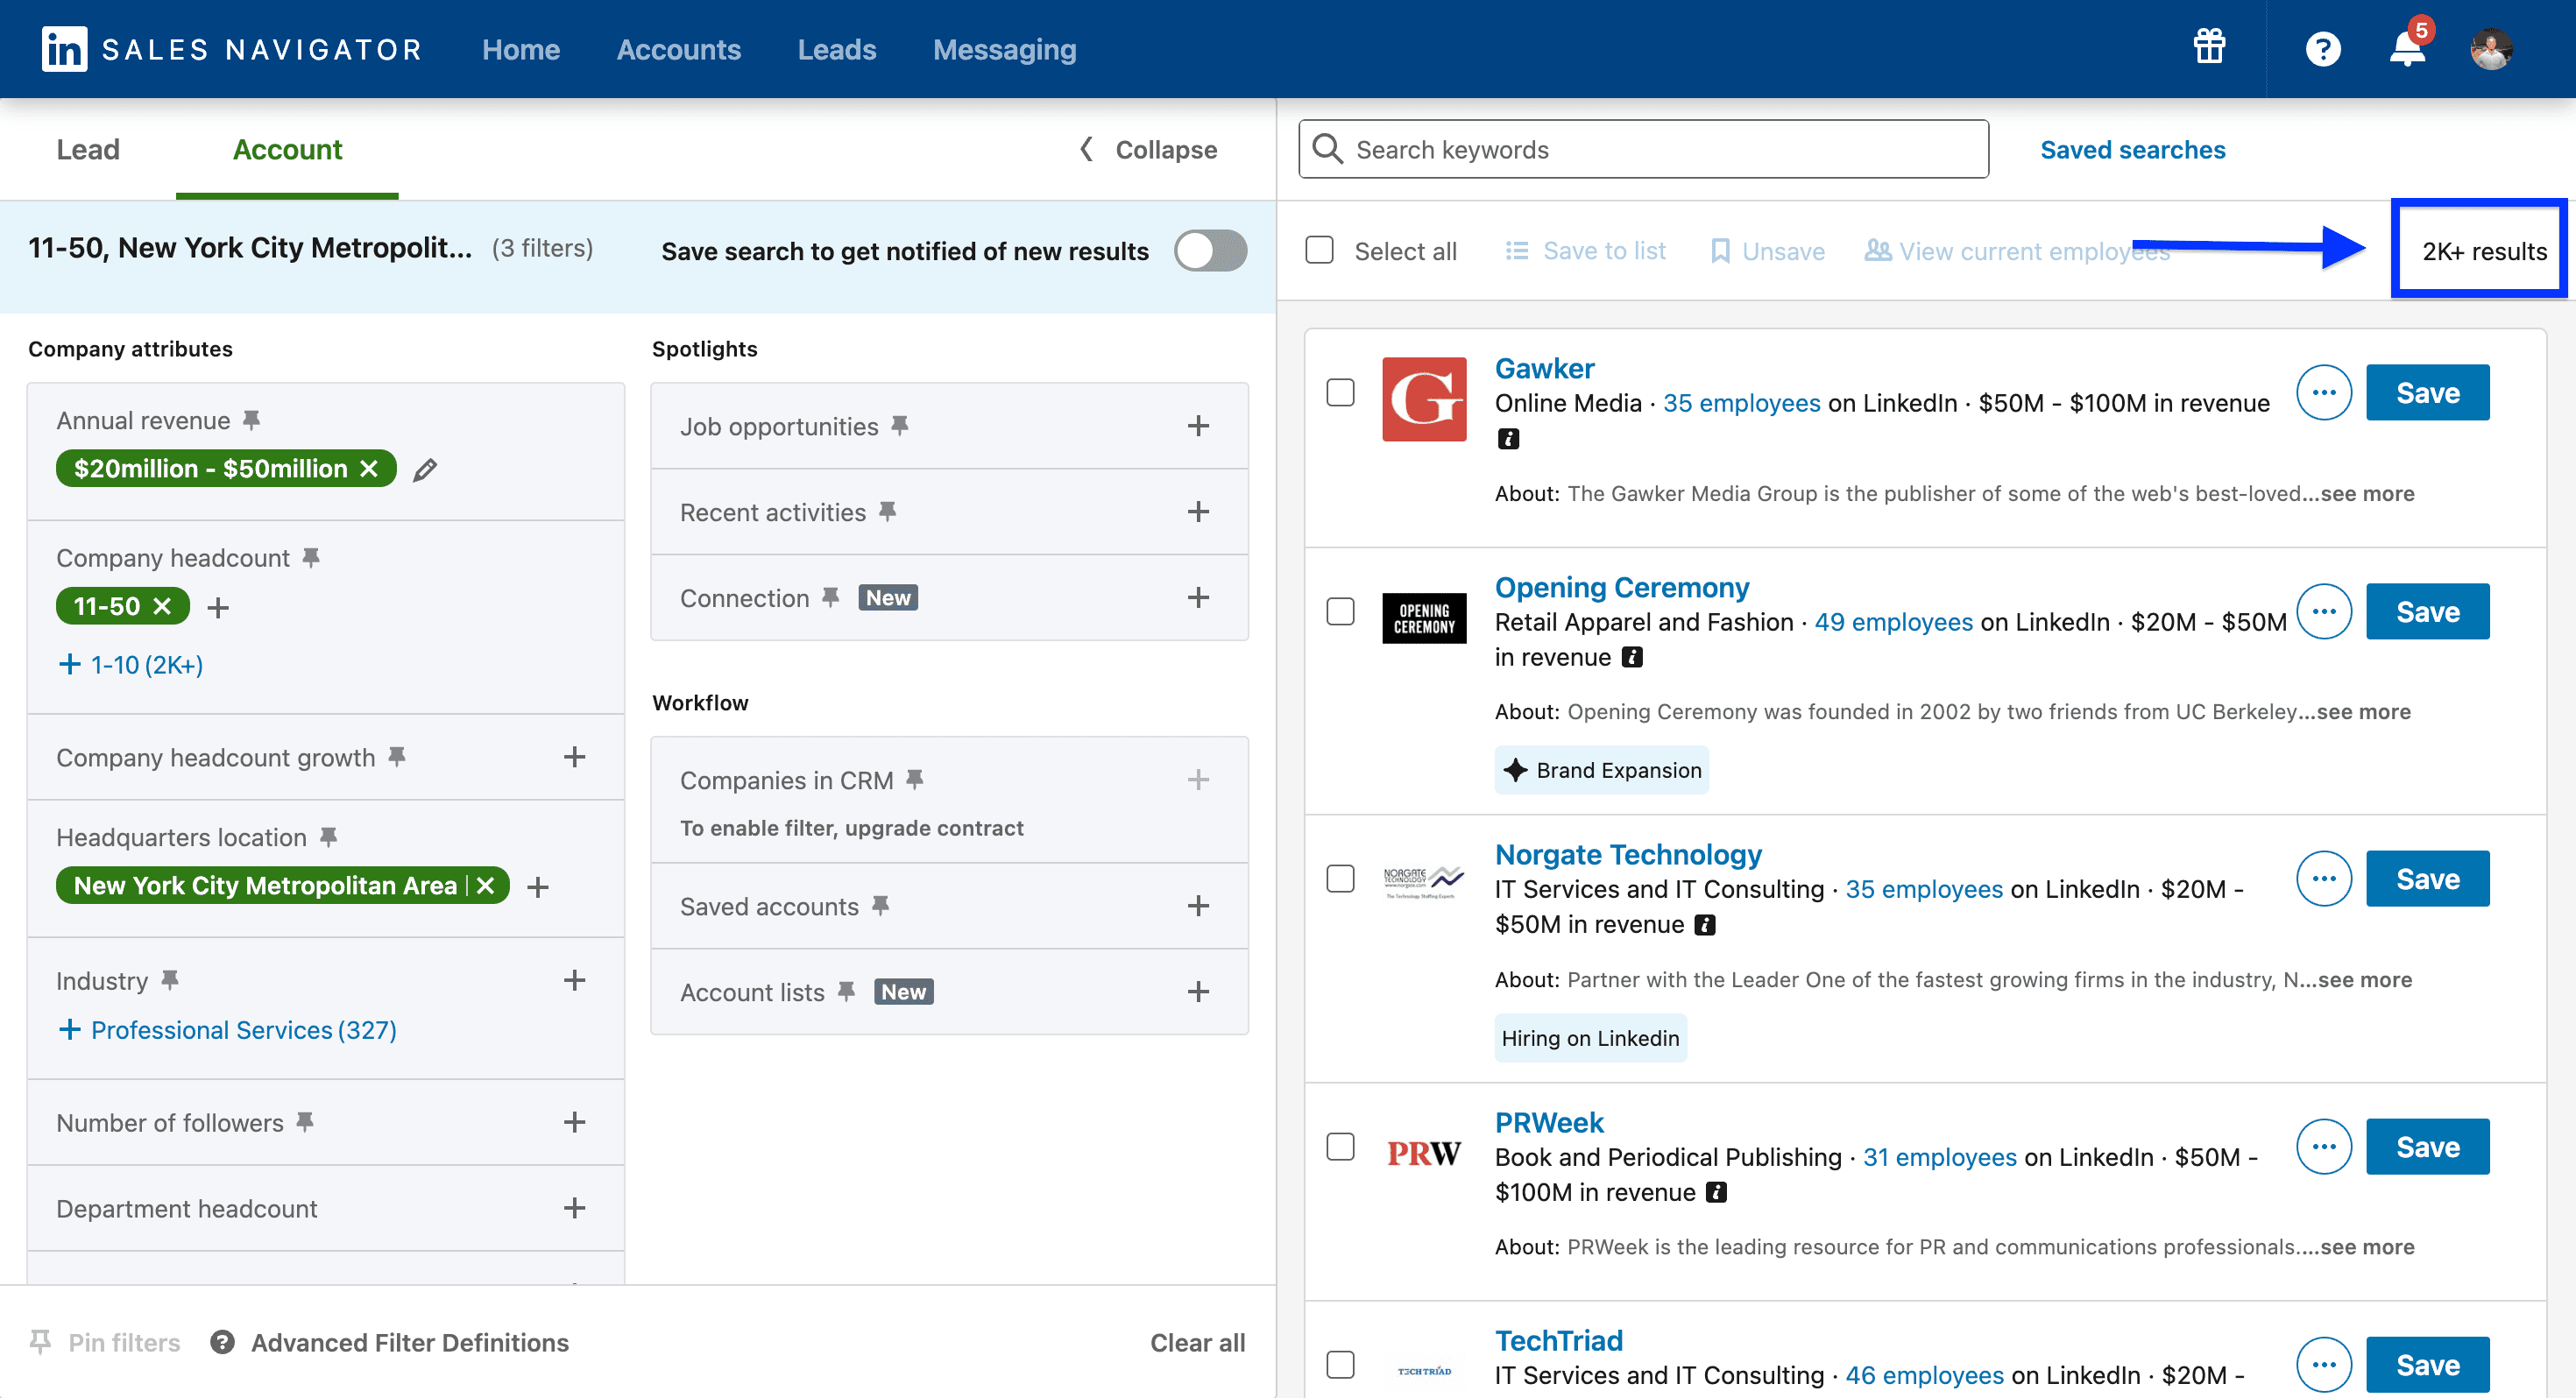Screen dimensions: 2576x1398
Task: Tick the checkbox for Opening Ceremony
Action: [x=1340, y=611]
